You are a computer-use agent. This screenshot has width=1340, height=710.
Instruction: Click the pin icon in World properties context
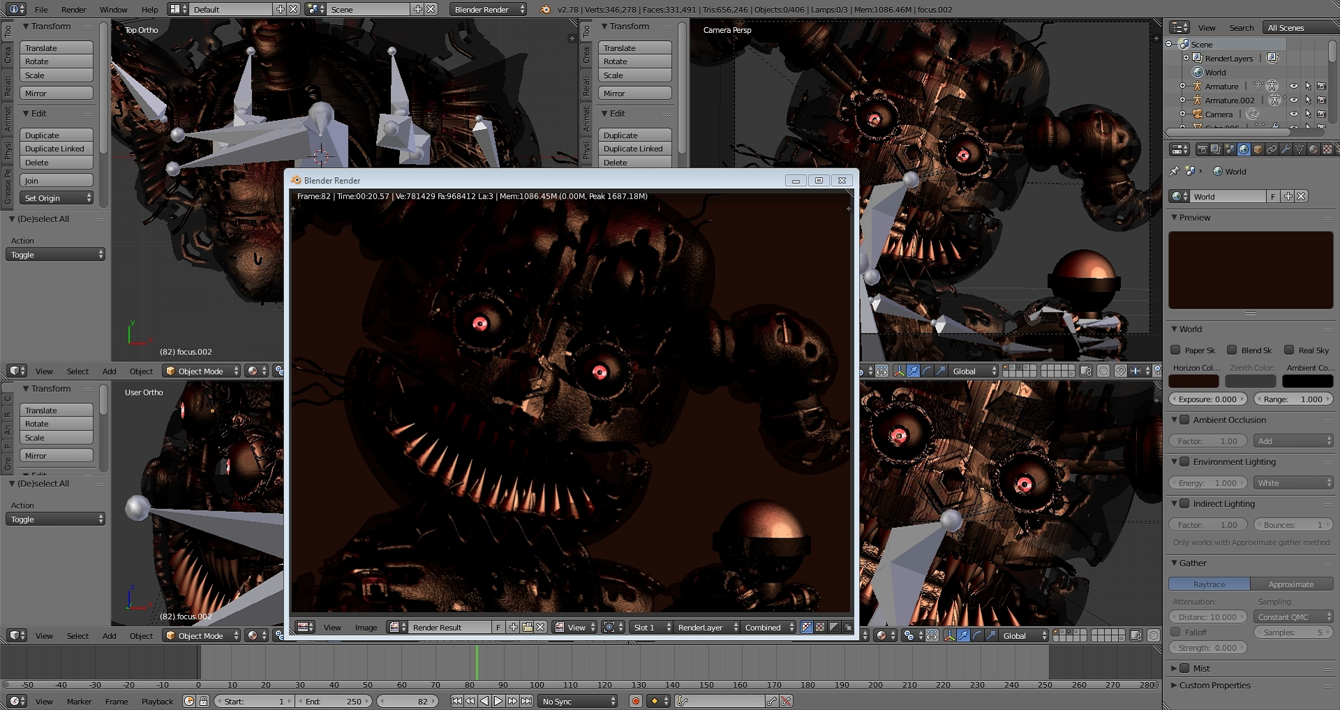[1175, 171]
